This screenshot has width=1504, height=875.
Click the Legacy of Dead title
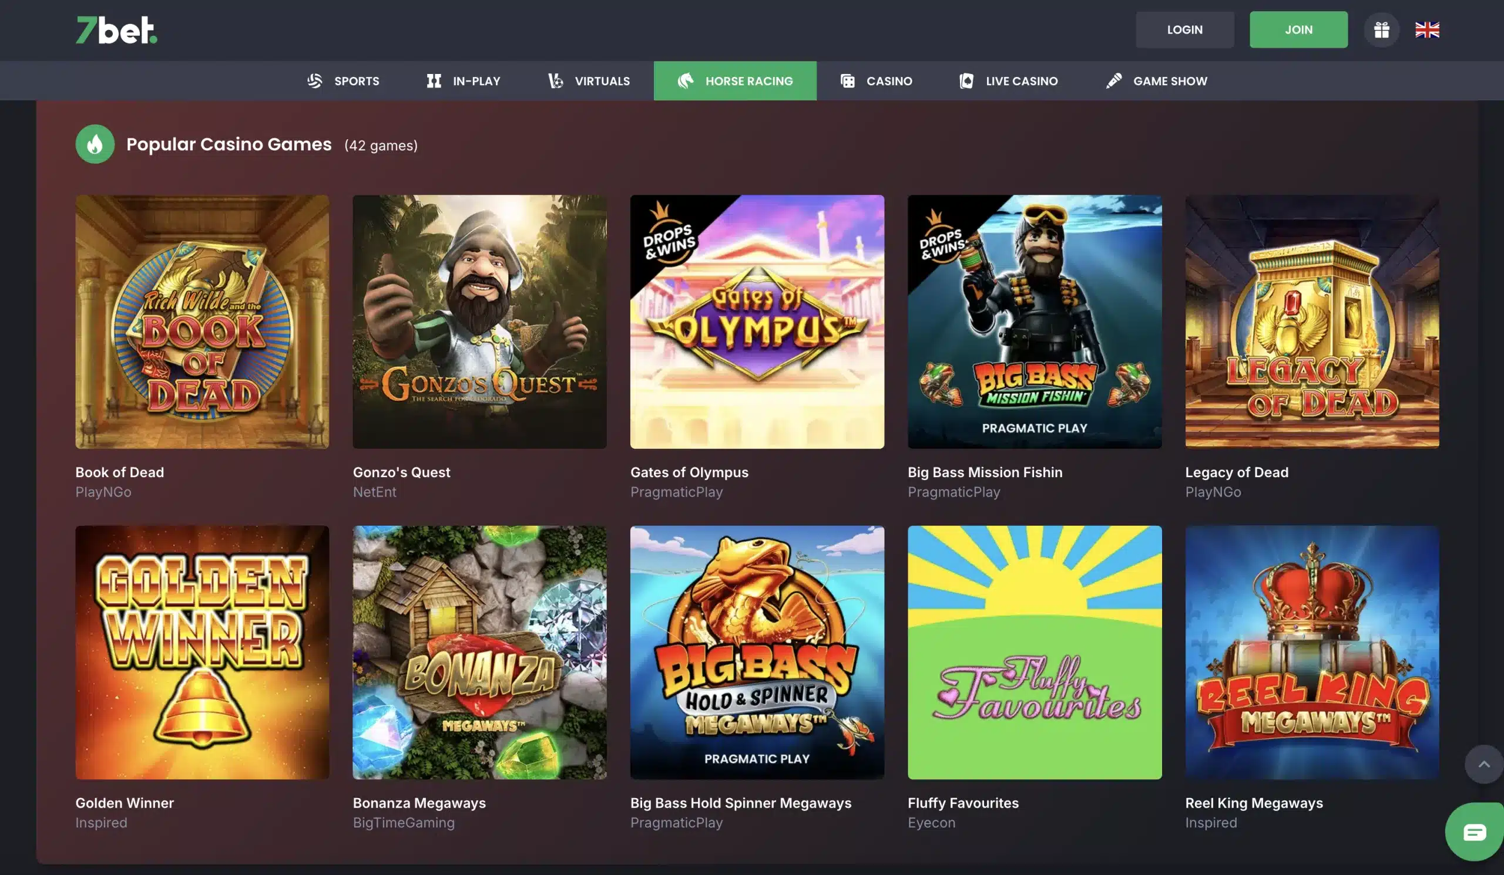pos(1237,472)
